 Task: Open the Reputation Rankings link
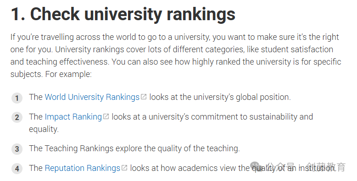[83, 168]
